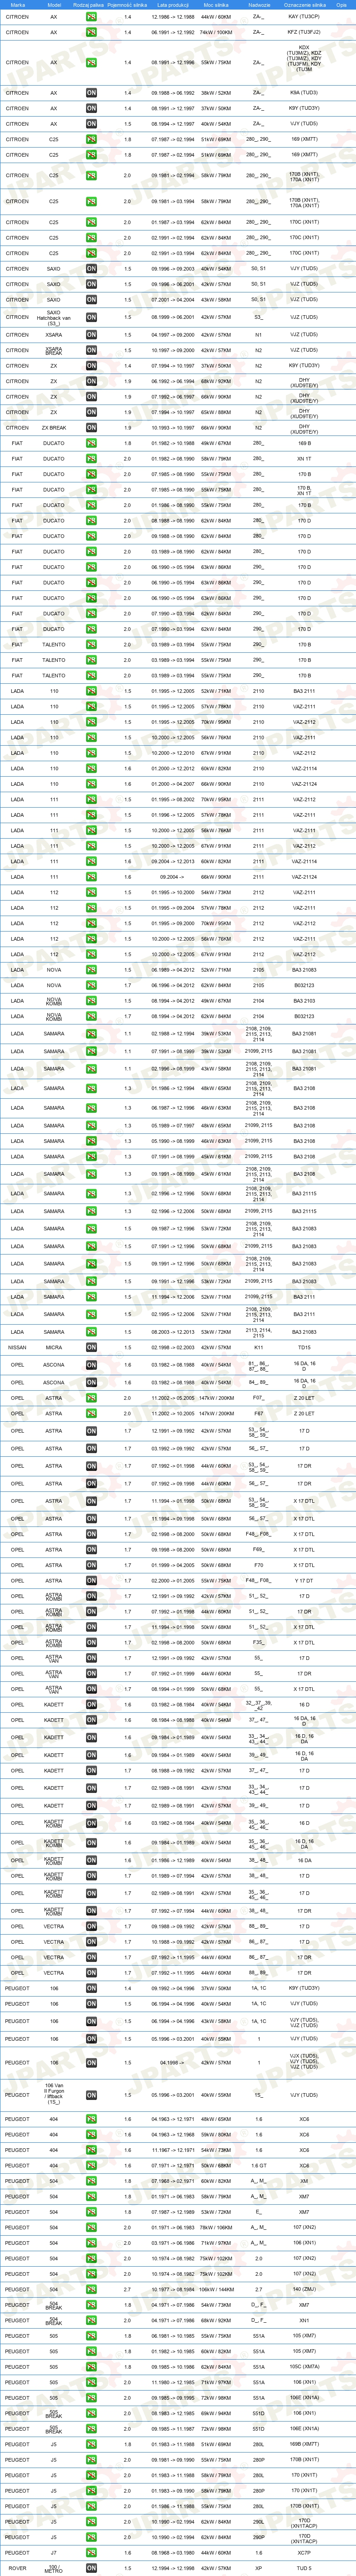Click the Oznaczenie silnika column header

pos(304,5)
